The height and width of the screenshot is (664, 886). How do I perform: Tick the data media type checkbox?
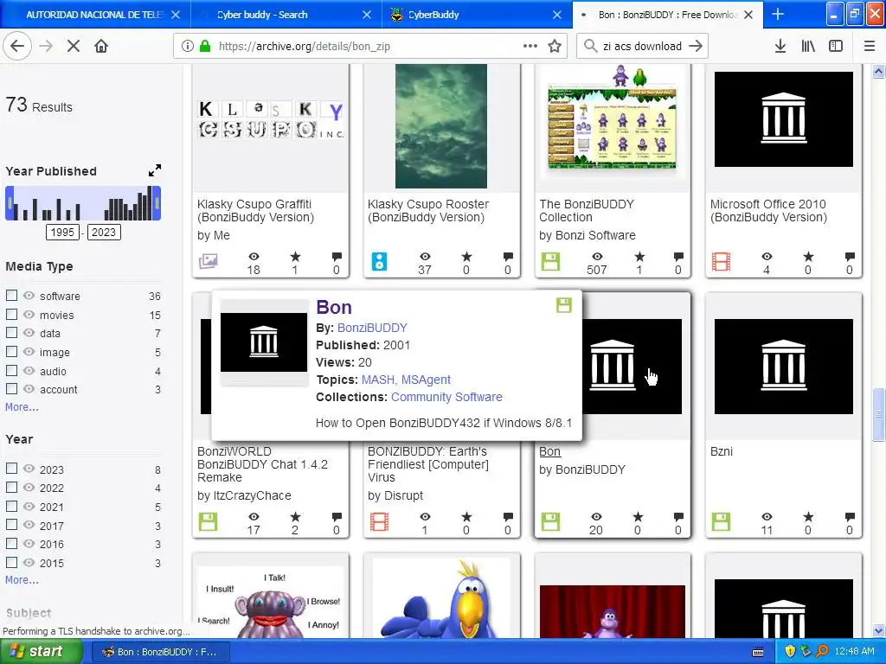click(x=11, y=333)
